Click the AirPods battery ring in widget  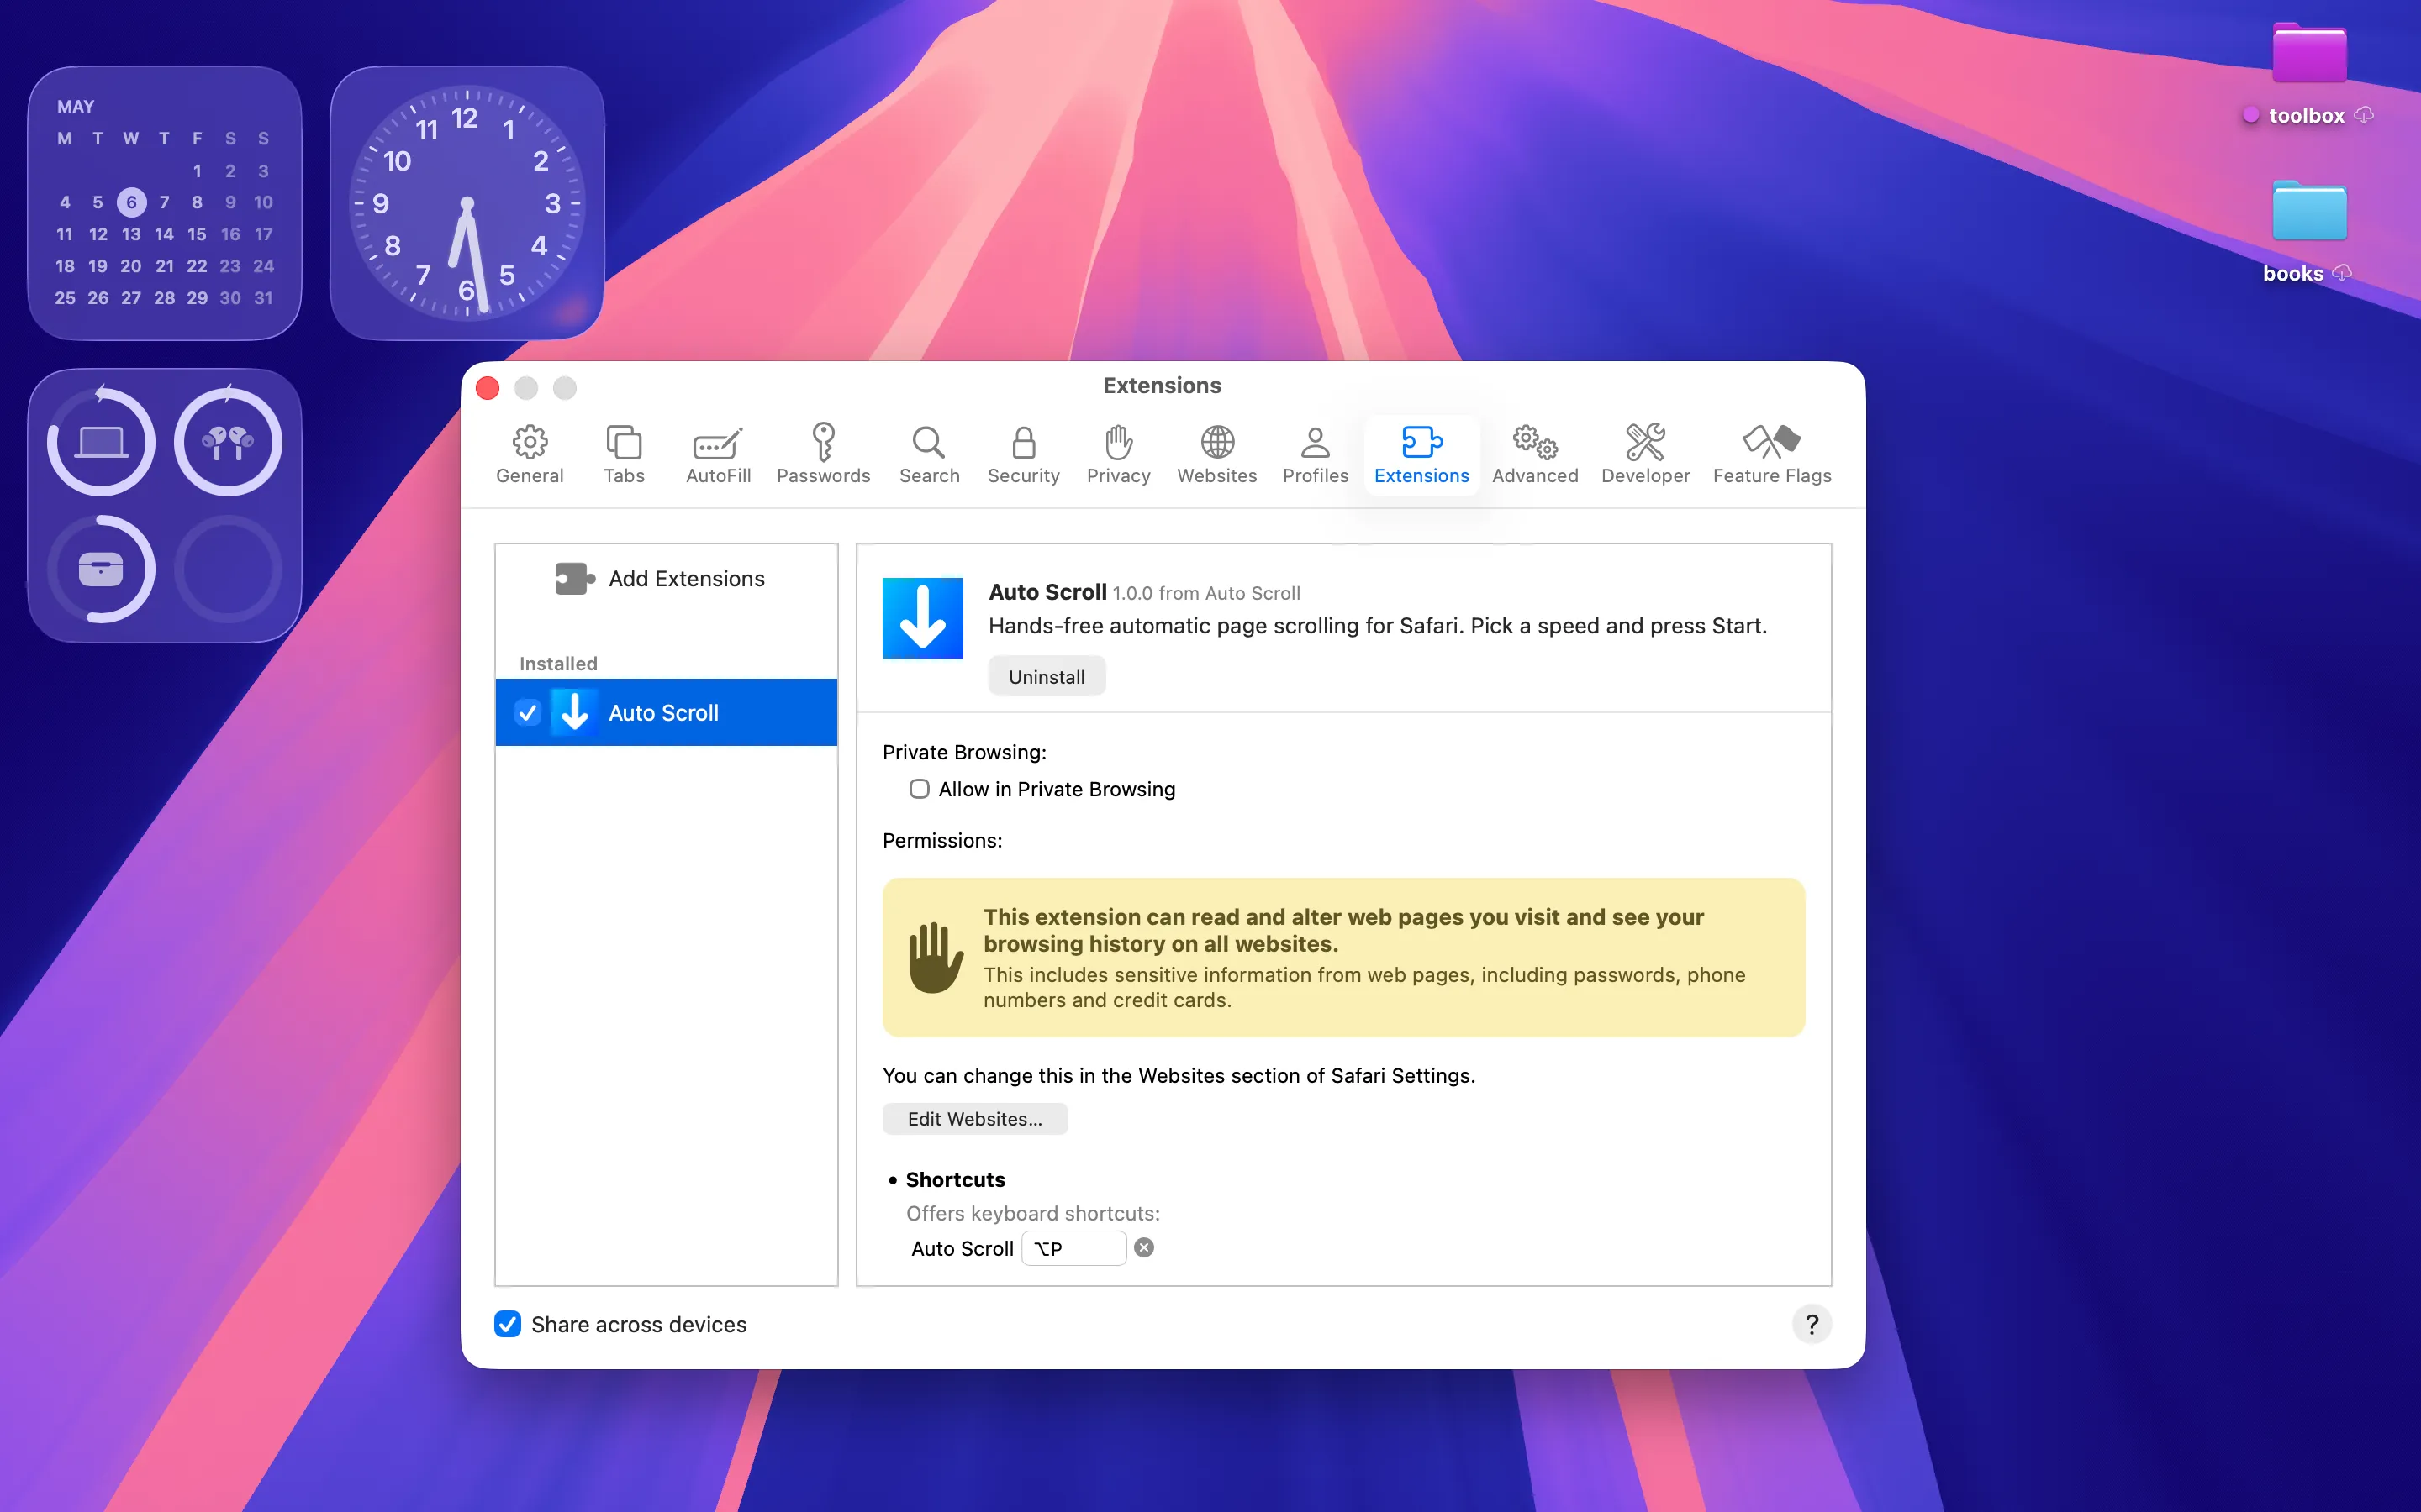point(228,441)
